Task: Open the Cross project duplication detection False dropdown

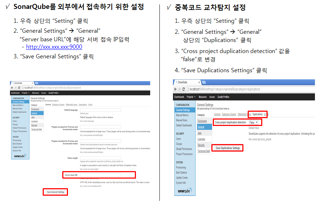Action: [x=253, y=122]
